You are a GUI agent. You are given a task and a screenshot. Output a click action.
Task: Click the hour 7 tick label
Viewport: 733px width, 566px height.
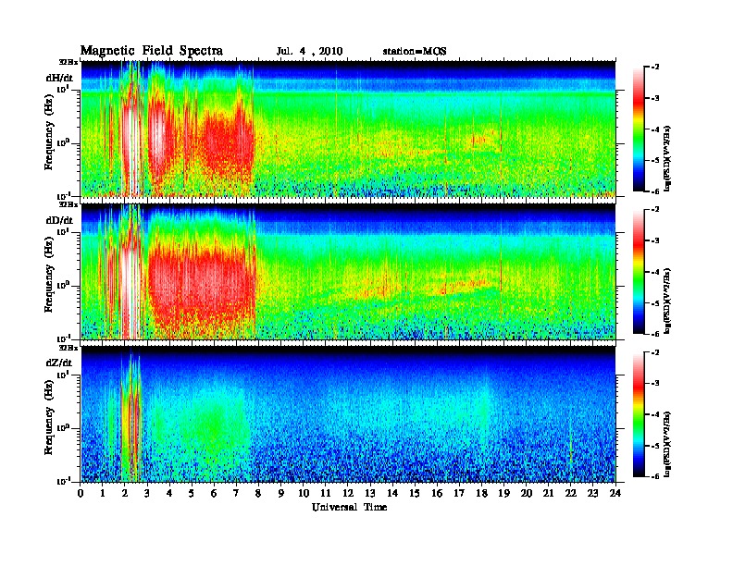click(x=236, y=493)
